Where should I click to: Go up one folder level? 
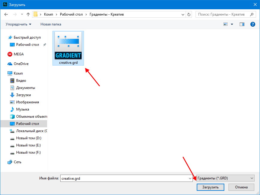click(x=28, y=14)
